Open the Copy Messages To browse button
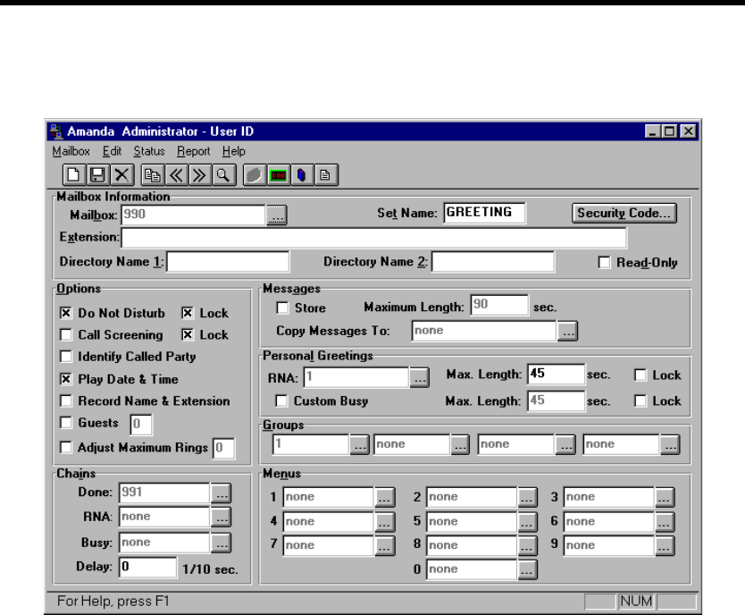Image resolution: width=745 pixels, height=615 pixels. pyautogui.click(x=567, y=332)
